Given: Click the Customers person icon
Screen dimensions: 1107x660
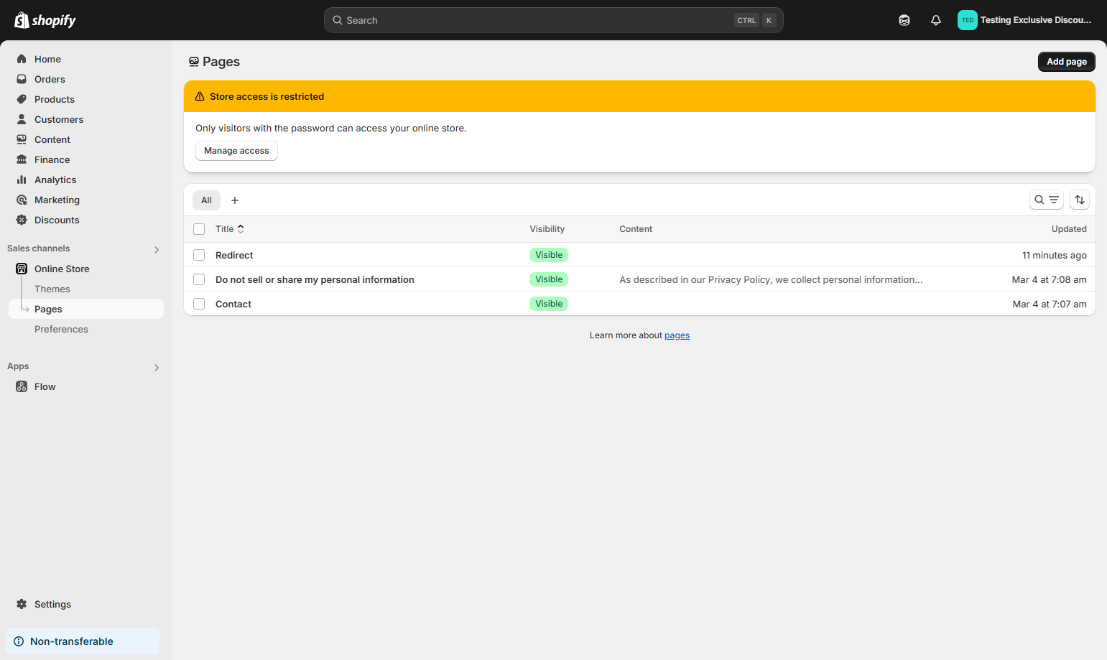Looking at the screenshot, I should click(x=22, y=119).
